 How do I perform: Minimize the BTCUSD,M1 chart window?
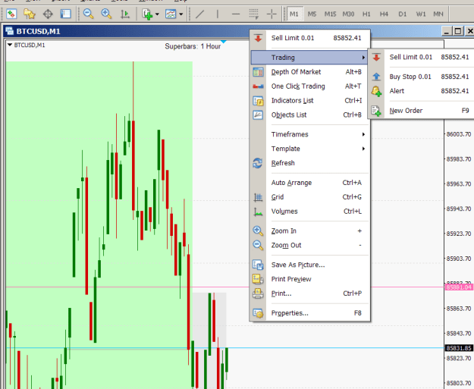(447, 31)
